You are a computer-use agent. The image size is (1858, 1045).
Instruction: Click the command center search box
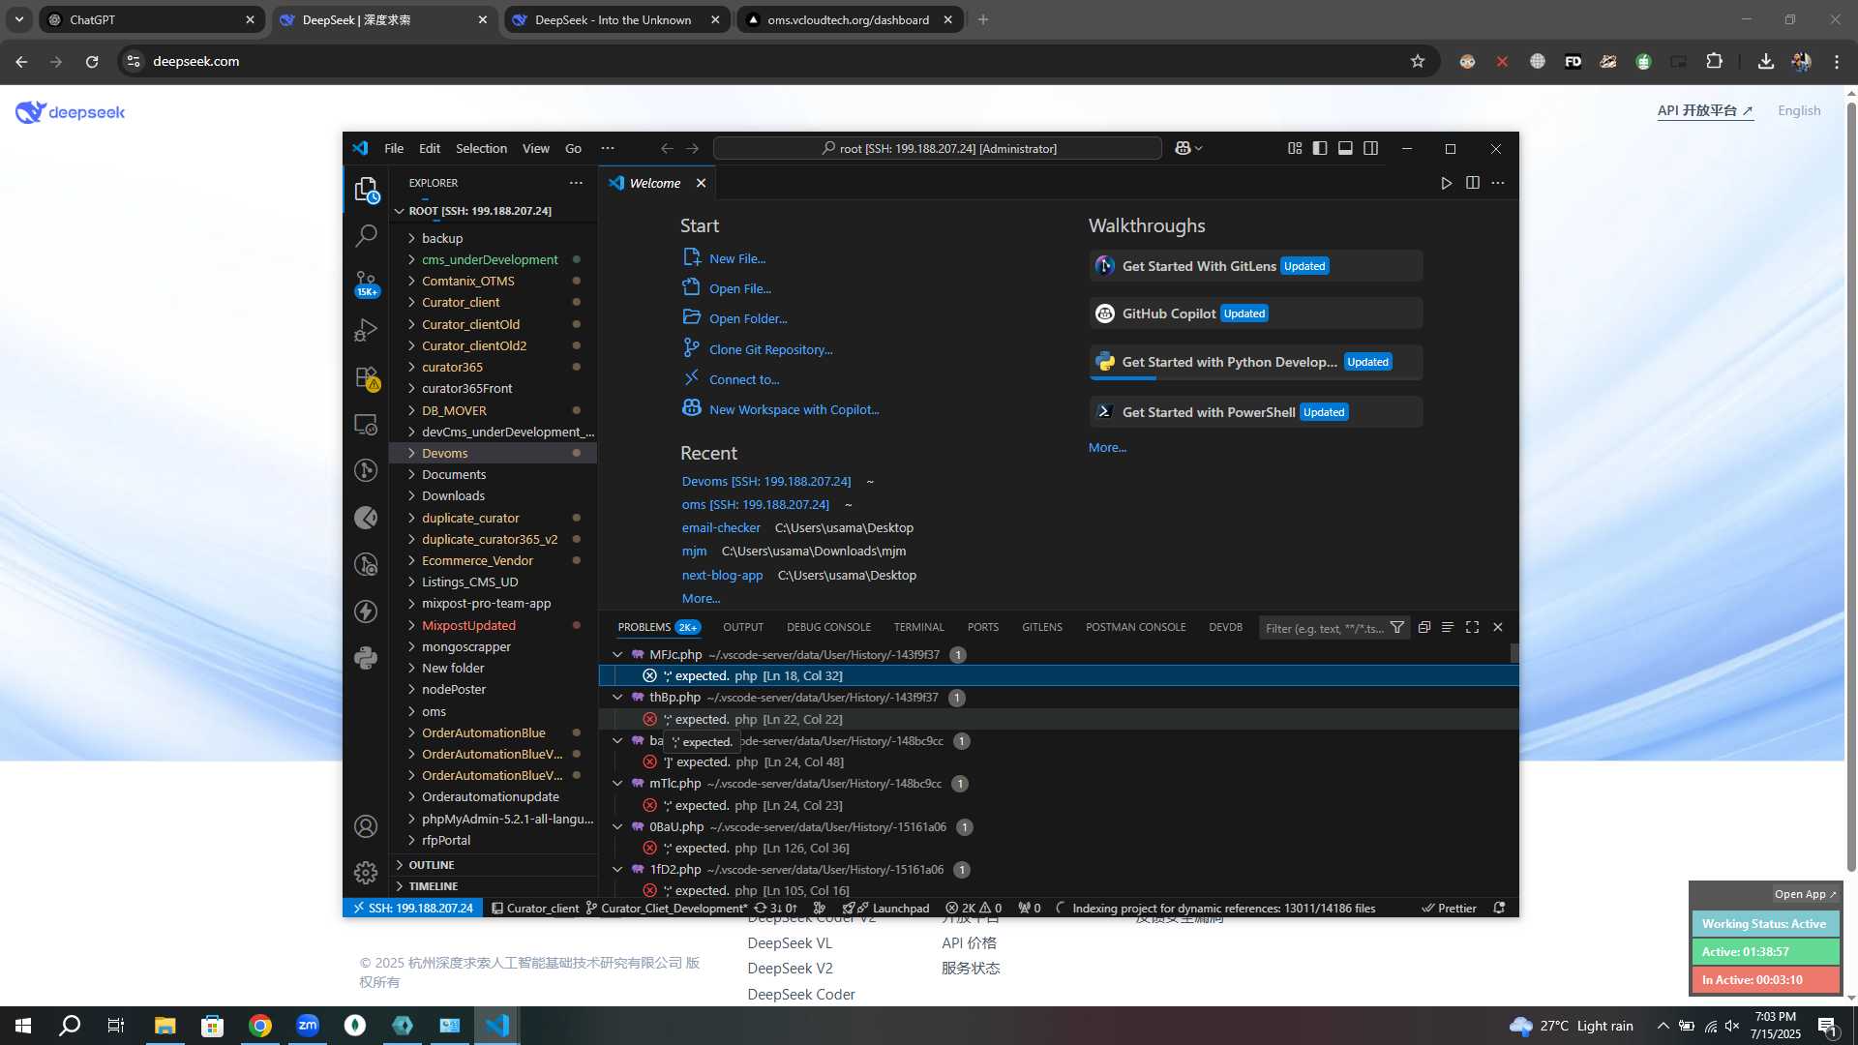click(x=937, y=148)
